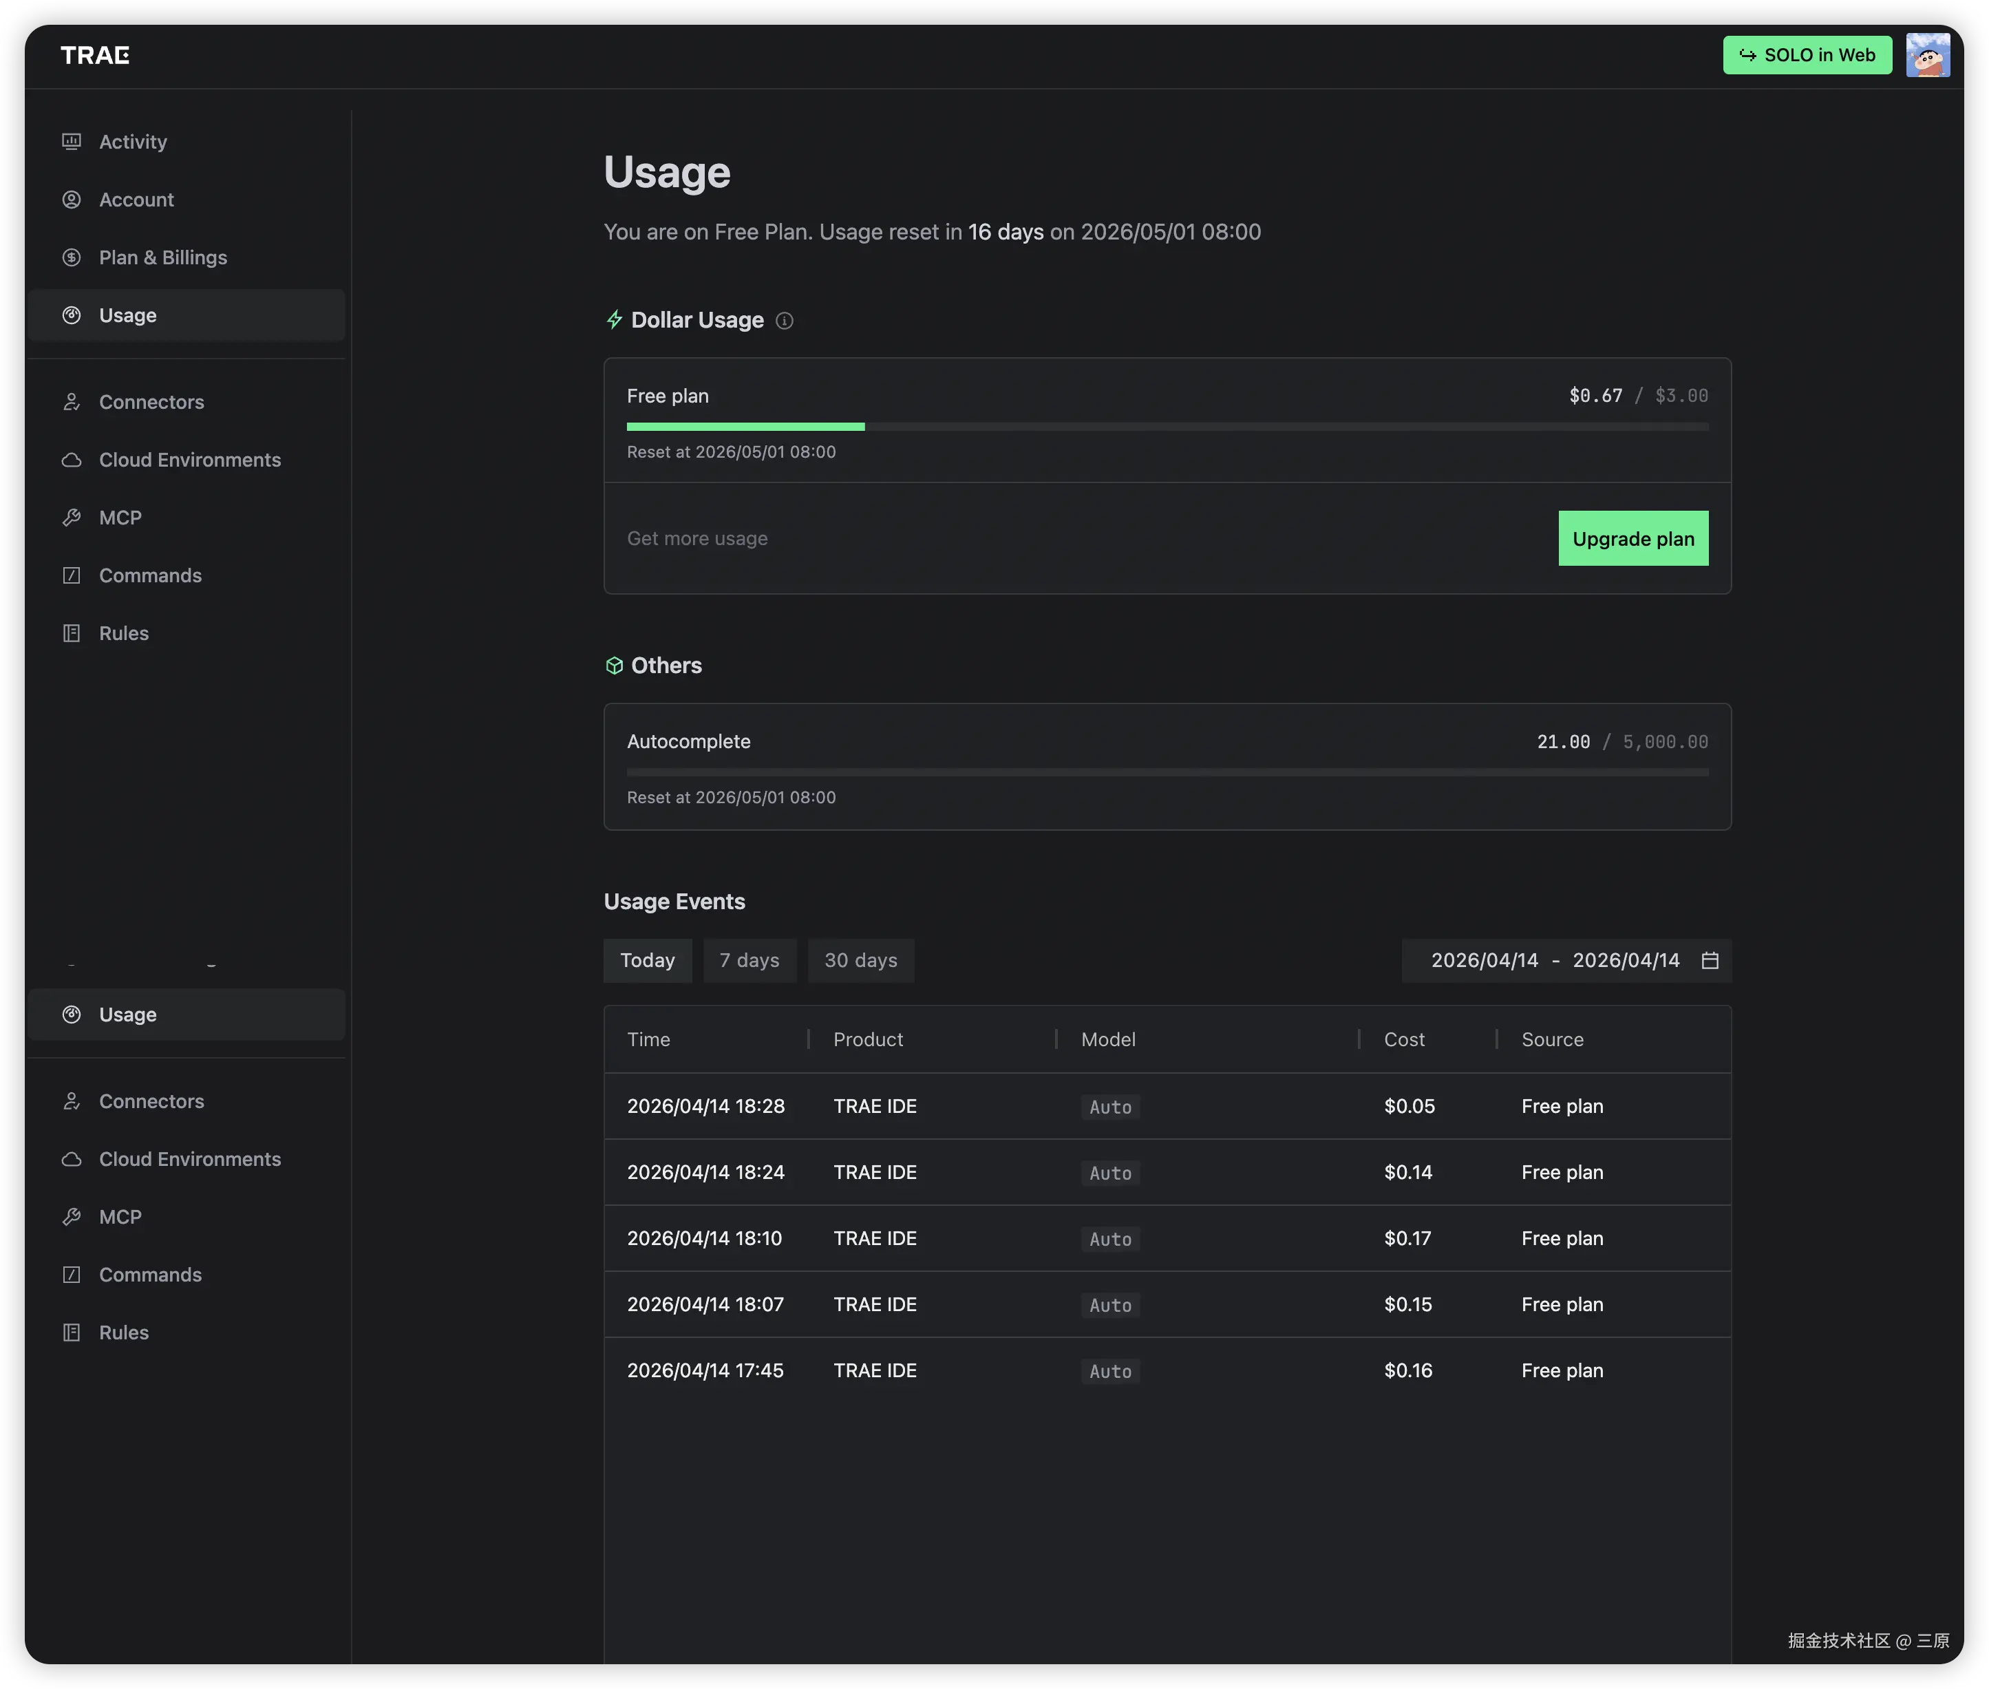Open Connectors in upper sidebar

[151, 402]
